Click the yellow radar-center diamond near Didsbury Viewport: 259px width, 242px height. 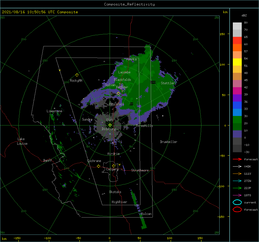(110, 125)
